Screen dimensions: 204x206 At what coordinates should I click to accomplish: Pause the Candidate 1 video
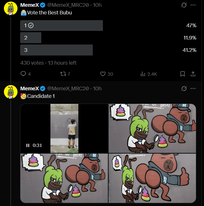28,145
